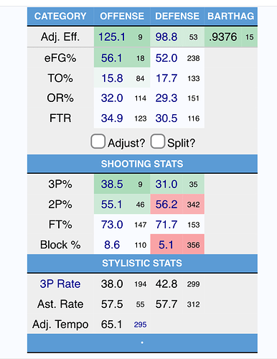Open the 3P Rate link
The height and width of the screenshot is (359, 277).
(60, 284)
